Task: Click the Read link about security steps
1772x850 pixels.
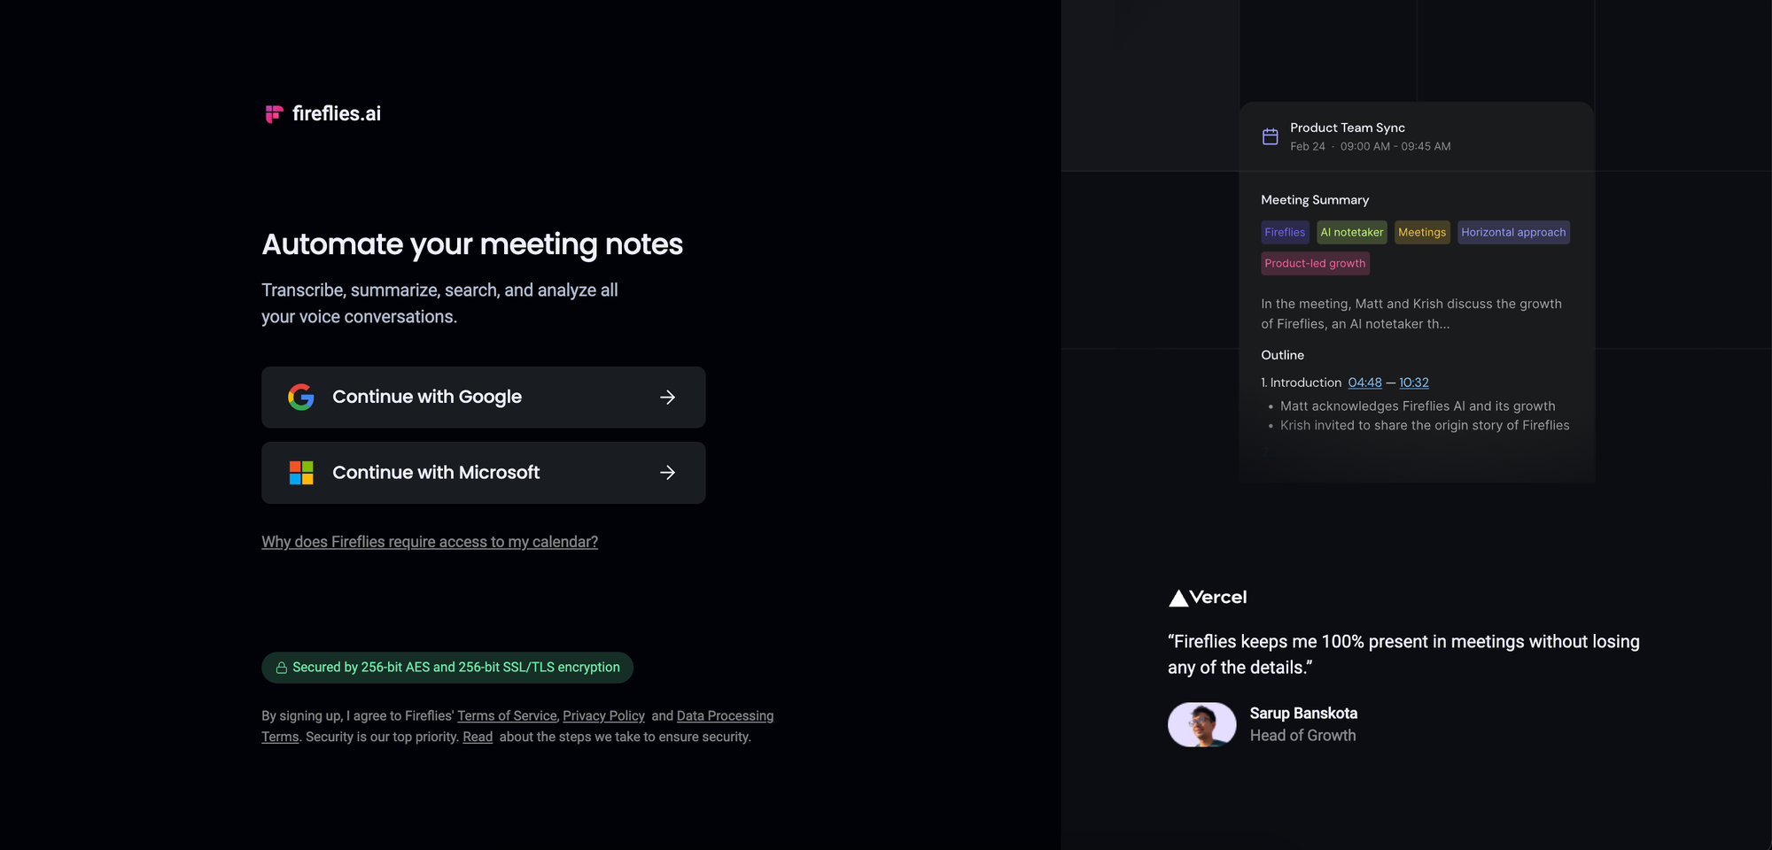Action: tap(478, 736)
